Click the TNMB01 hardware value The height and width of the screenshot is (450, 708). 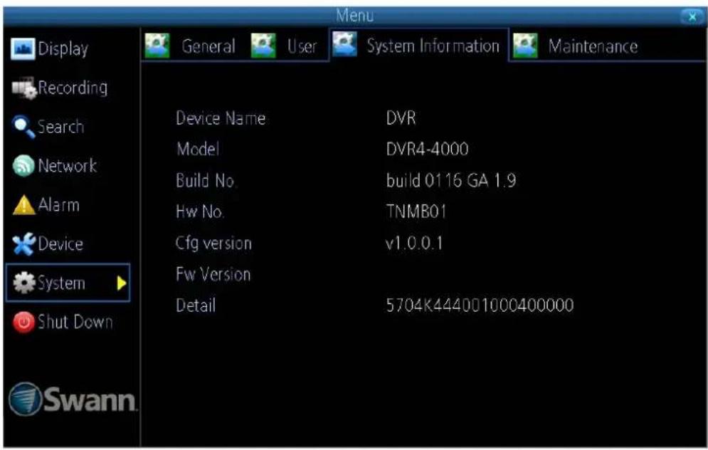click(x=416, y=211)
